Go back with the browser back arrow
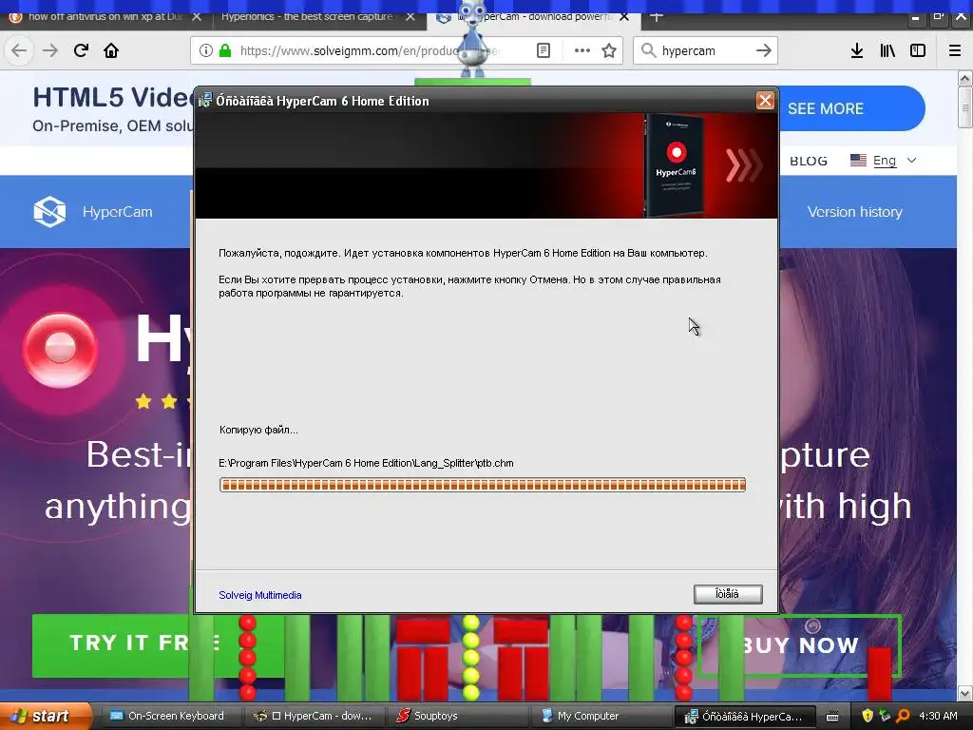The height and width of the screenshot is (730, 973). coord(19,50)
